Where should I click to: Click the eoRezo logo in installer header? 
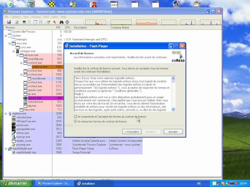(x=178, y=56)
